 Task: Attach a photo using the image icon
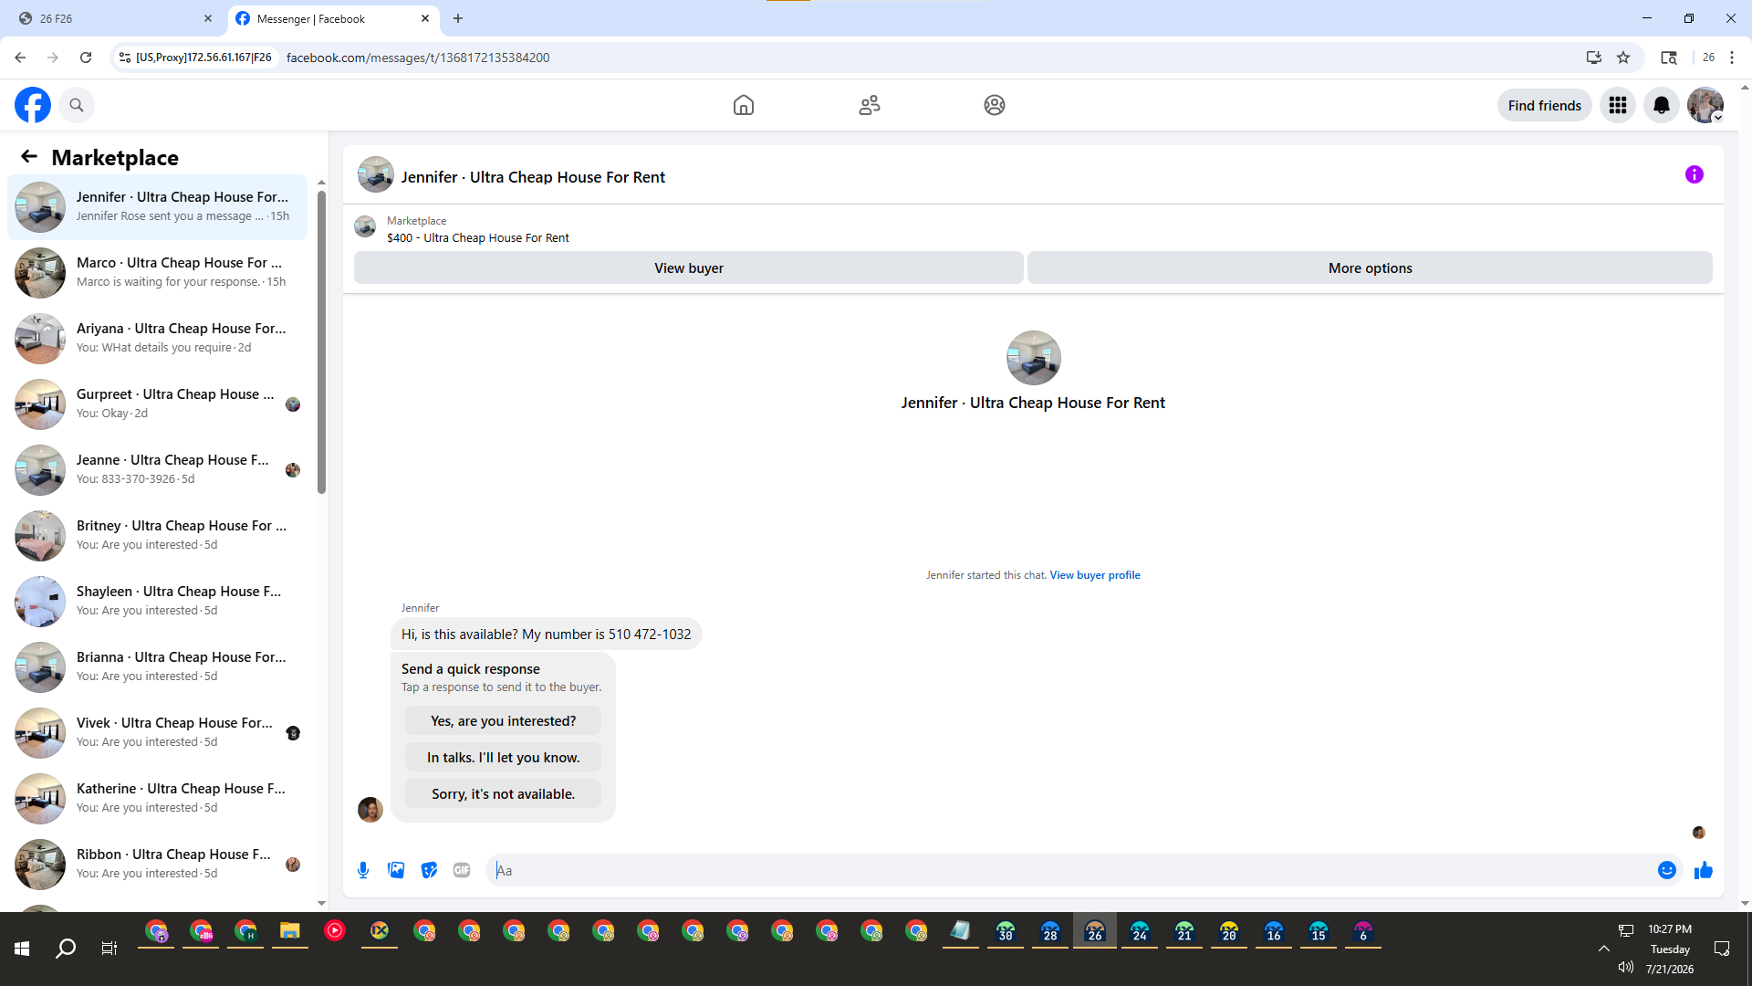(x=396, y=870)
